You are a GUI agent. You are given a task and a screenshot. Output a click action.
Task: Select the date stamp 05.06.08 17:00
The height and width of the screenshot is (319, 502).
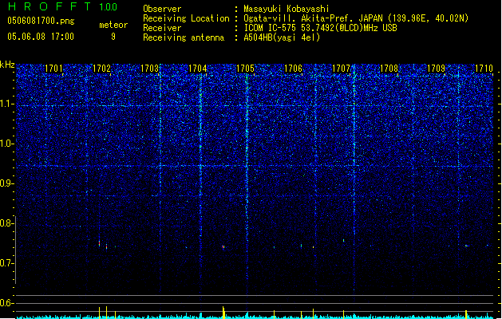click(x=41, y=37)
